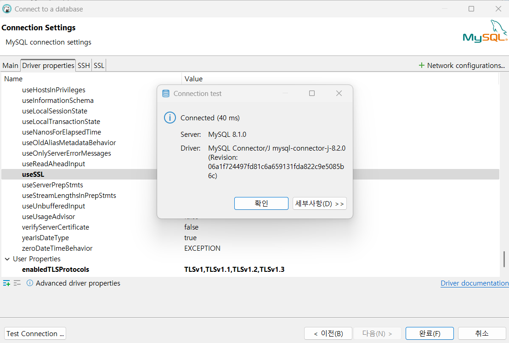Click the Value column header

tap(193, 79)
